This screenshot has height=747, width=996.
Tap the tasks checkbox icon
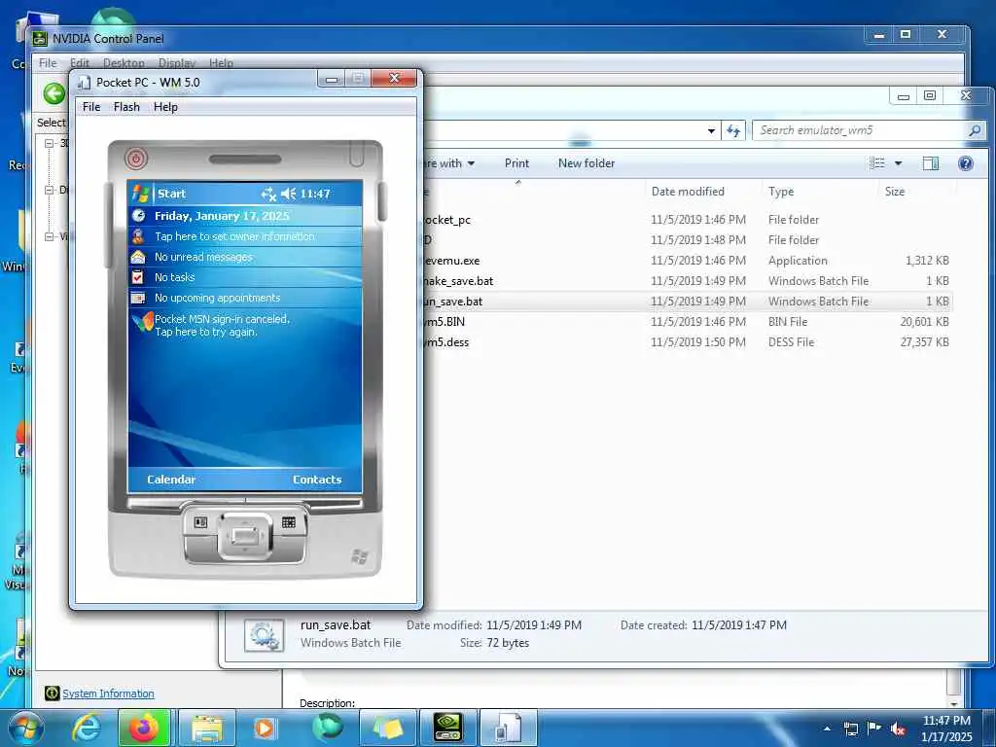coord(138,277)
